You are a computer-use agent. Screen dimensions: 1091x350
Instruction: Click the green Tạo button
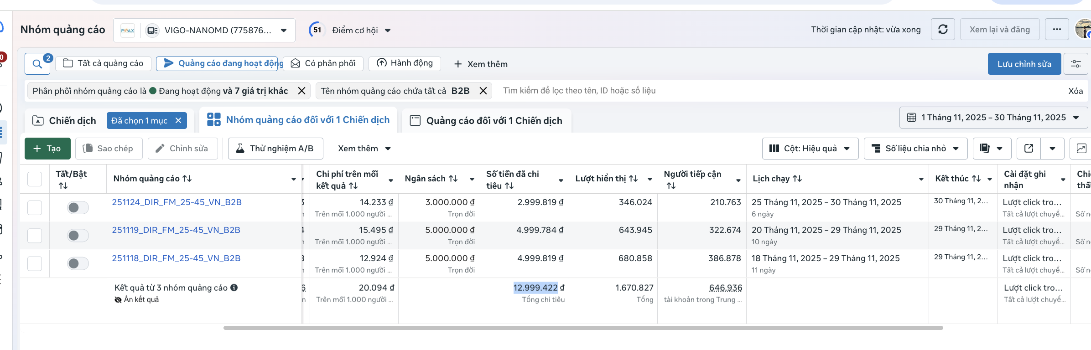tap(47, 149)
